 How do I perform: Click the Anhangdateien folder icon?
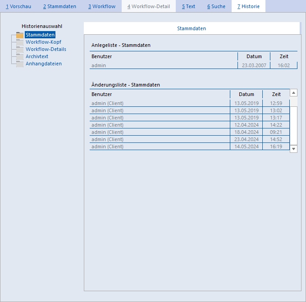(20, 64)
